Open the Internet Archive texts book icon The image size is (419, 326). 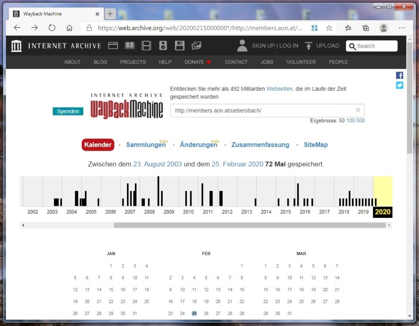pyautogui.click(x=129, y=46)
